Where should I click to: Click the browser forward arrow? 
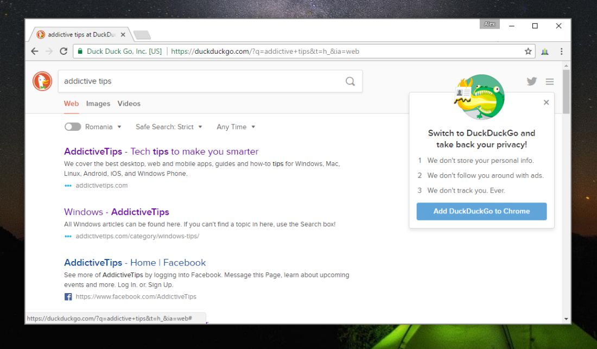pyautogui.click(x=49, y=51)
